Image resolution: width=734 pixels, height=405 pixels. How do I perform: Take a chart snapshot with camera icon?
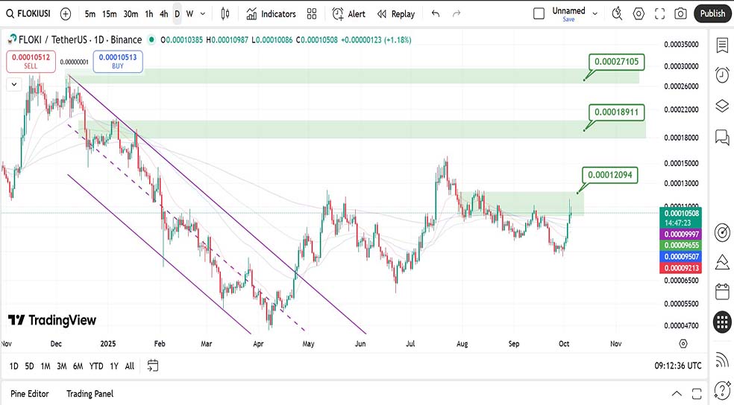pyautogui.click(x=680, y=13)
